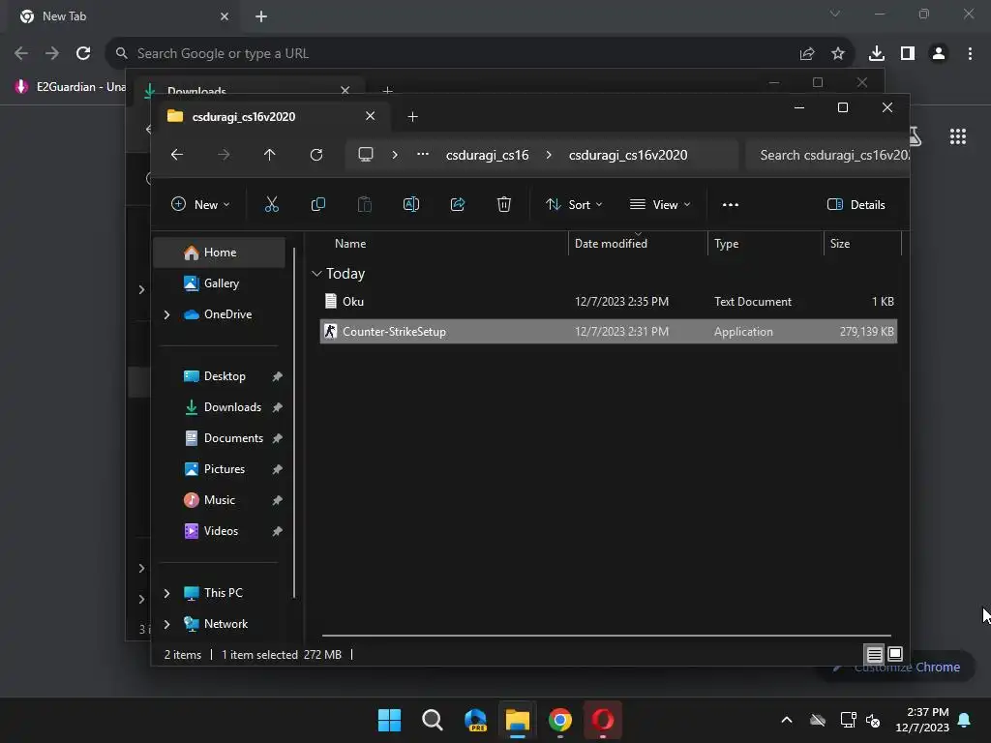Click the Share icon in Explorer toolbar
The height and width of the screenshot is (743, 991).
pyautogui.click(x=458, y=205)
